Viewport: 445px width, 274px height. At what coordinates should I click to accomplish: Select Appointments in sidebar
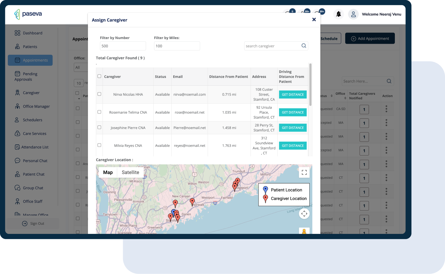pos(30,60)
